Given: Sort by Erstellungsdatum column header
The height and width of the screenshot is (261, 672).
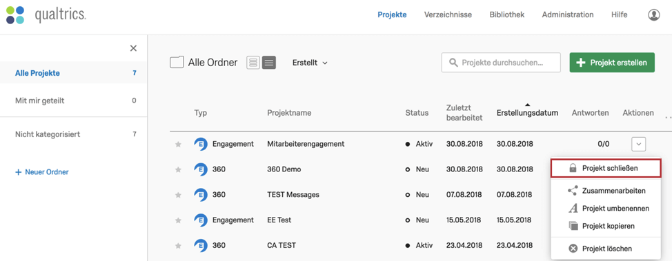Looking at the screenshot, I should pyautogui.click(x=527, y=113).
